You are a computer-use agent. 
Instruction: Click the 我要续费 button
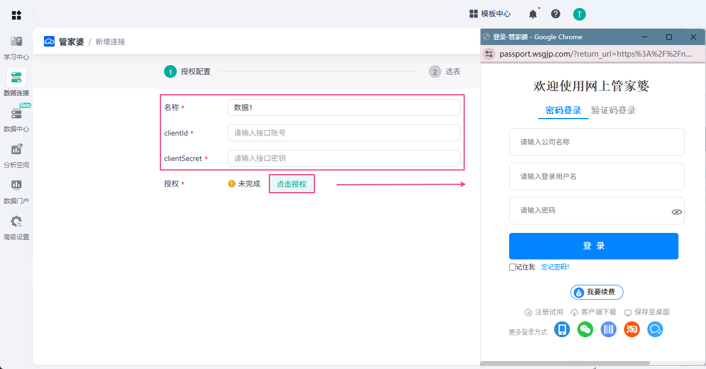pos(597,292)
